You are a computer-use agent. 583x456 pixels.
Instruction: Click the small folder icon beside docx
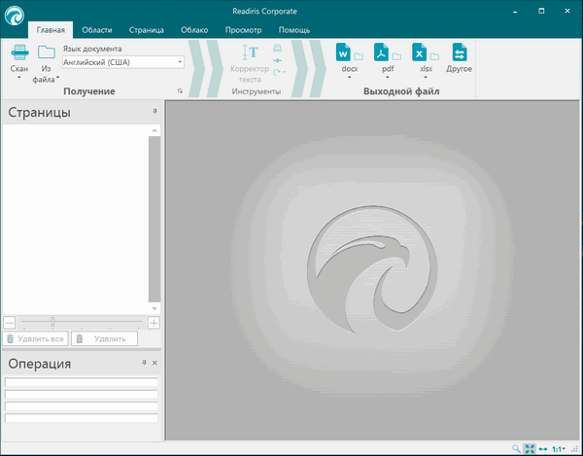(359, 56)
